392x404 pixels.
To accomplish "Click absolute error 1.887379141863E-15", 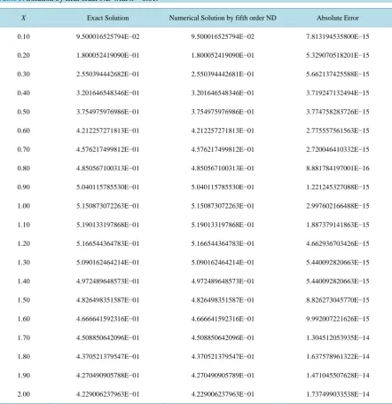I will tap(338, 225).
